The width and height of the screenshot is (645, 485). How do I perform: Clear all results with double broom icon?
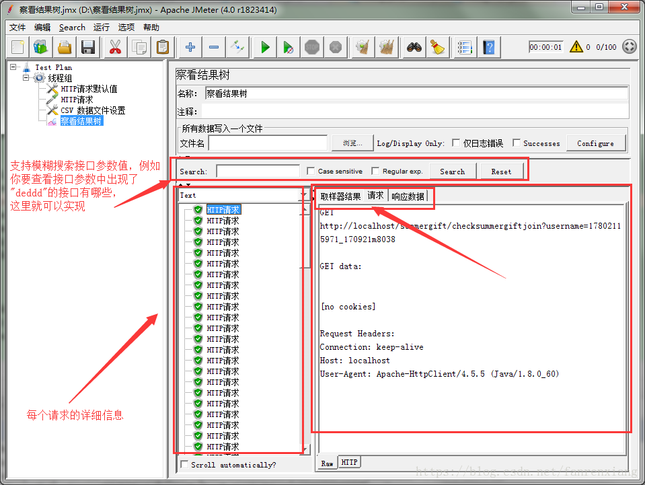pyautogui.click(x=387, y=47)
